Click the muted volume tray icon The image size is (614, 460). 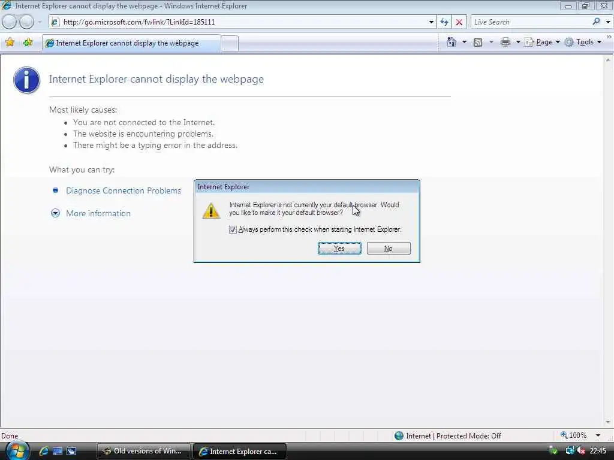tap(580, 451)
